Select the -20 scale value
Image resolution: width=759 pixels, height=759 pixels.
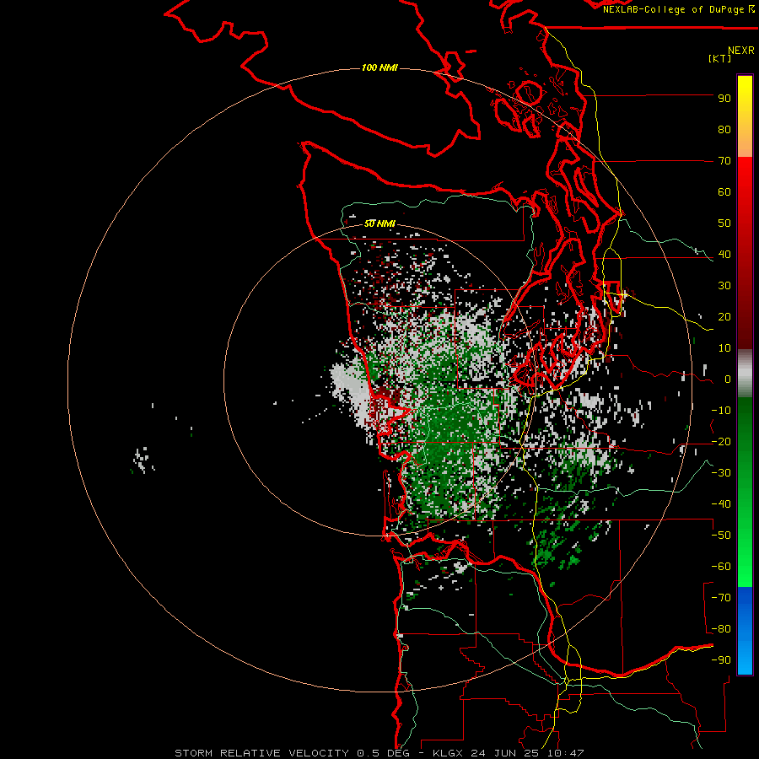click(x=721, y=442)
